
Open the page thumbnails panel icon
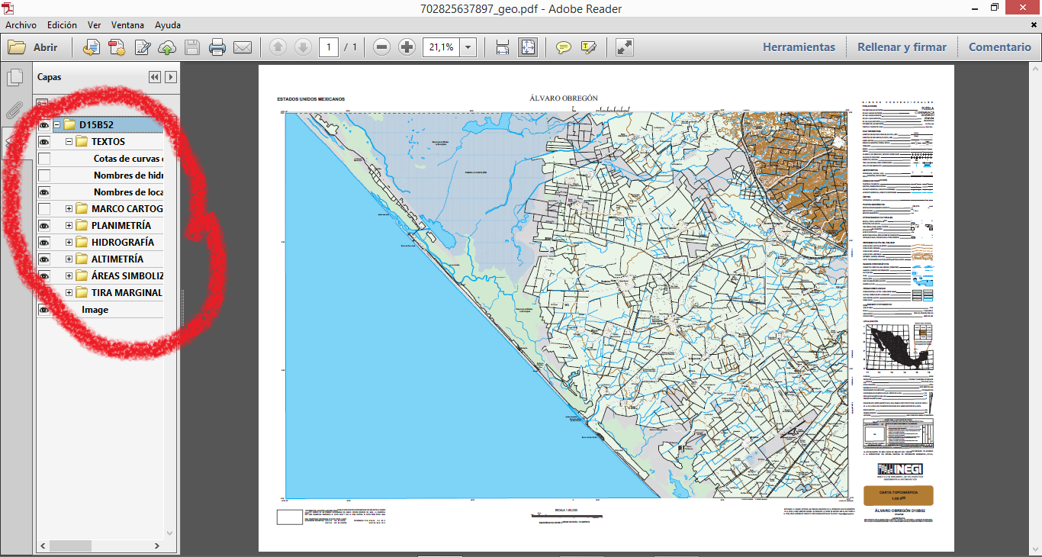14,78
